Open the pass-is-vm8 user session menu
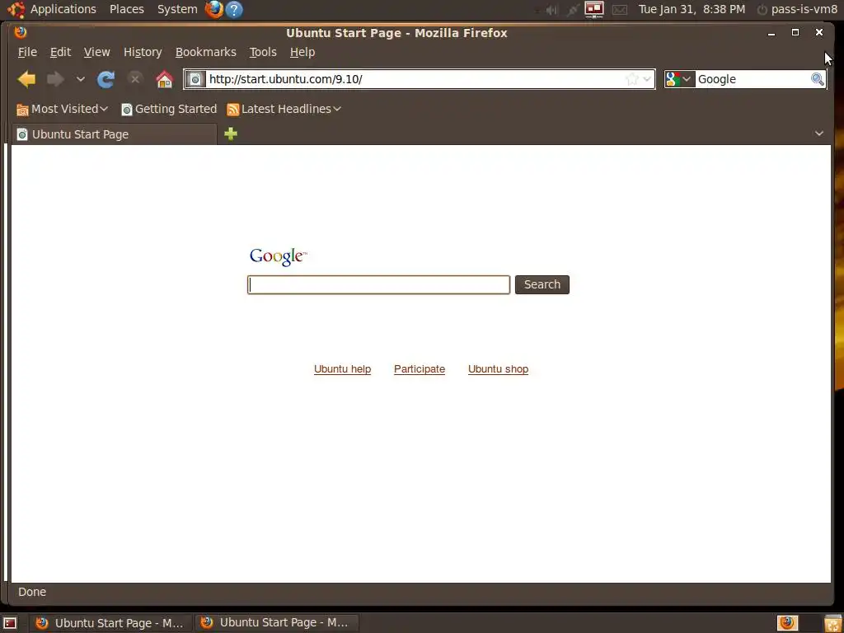Viewport: 844px width, 633px height. pos(797,9)
